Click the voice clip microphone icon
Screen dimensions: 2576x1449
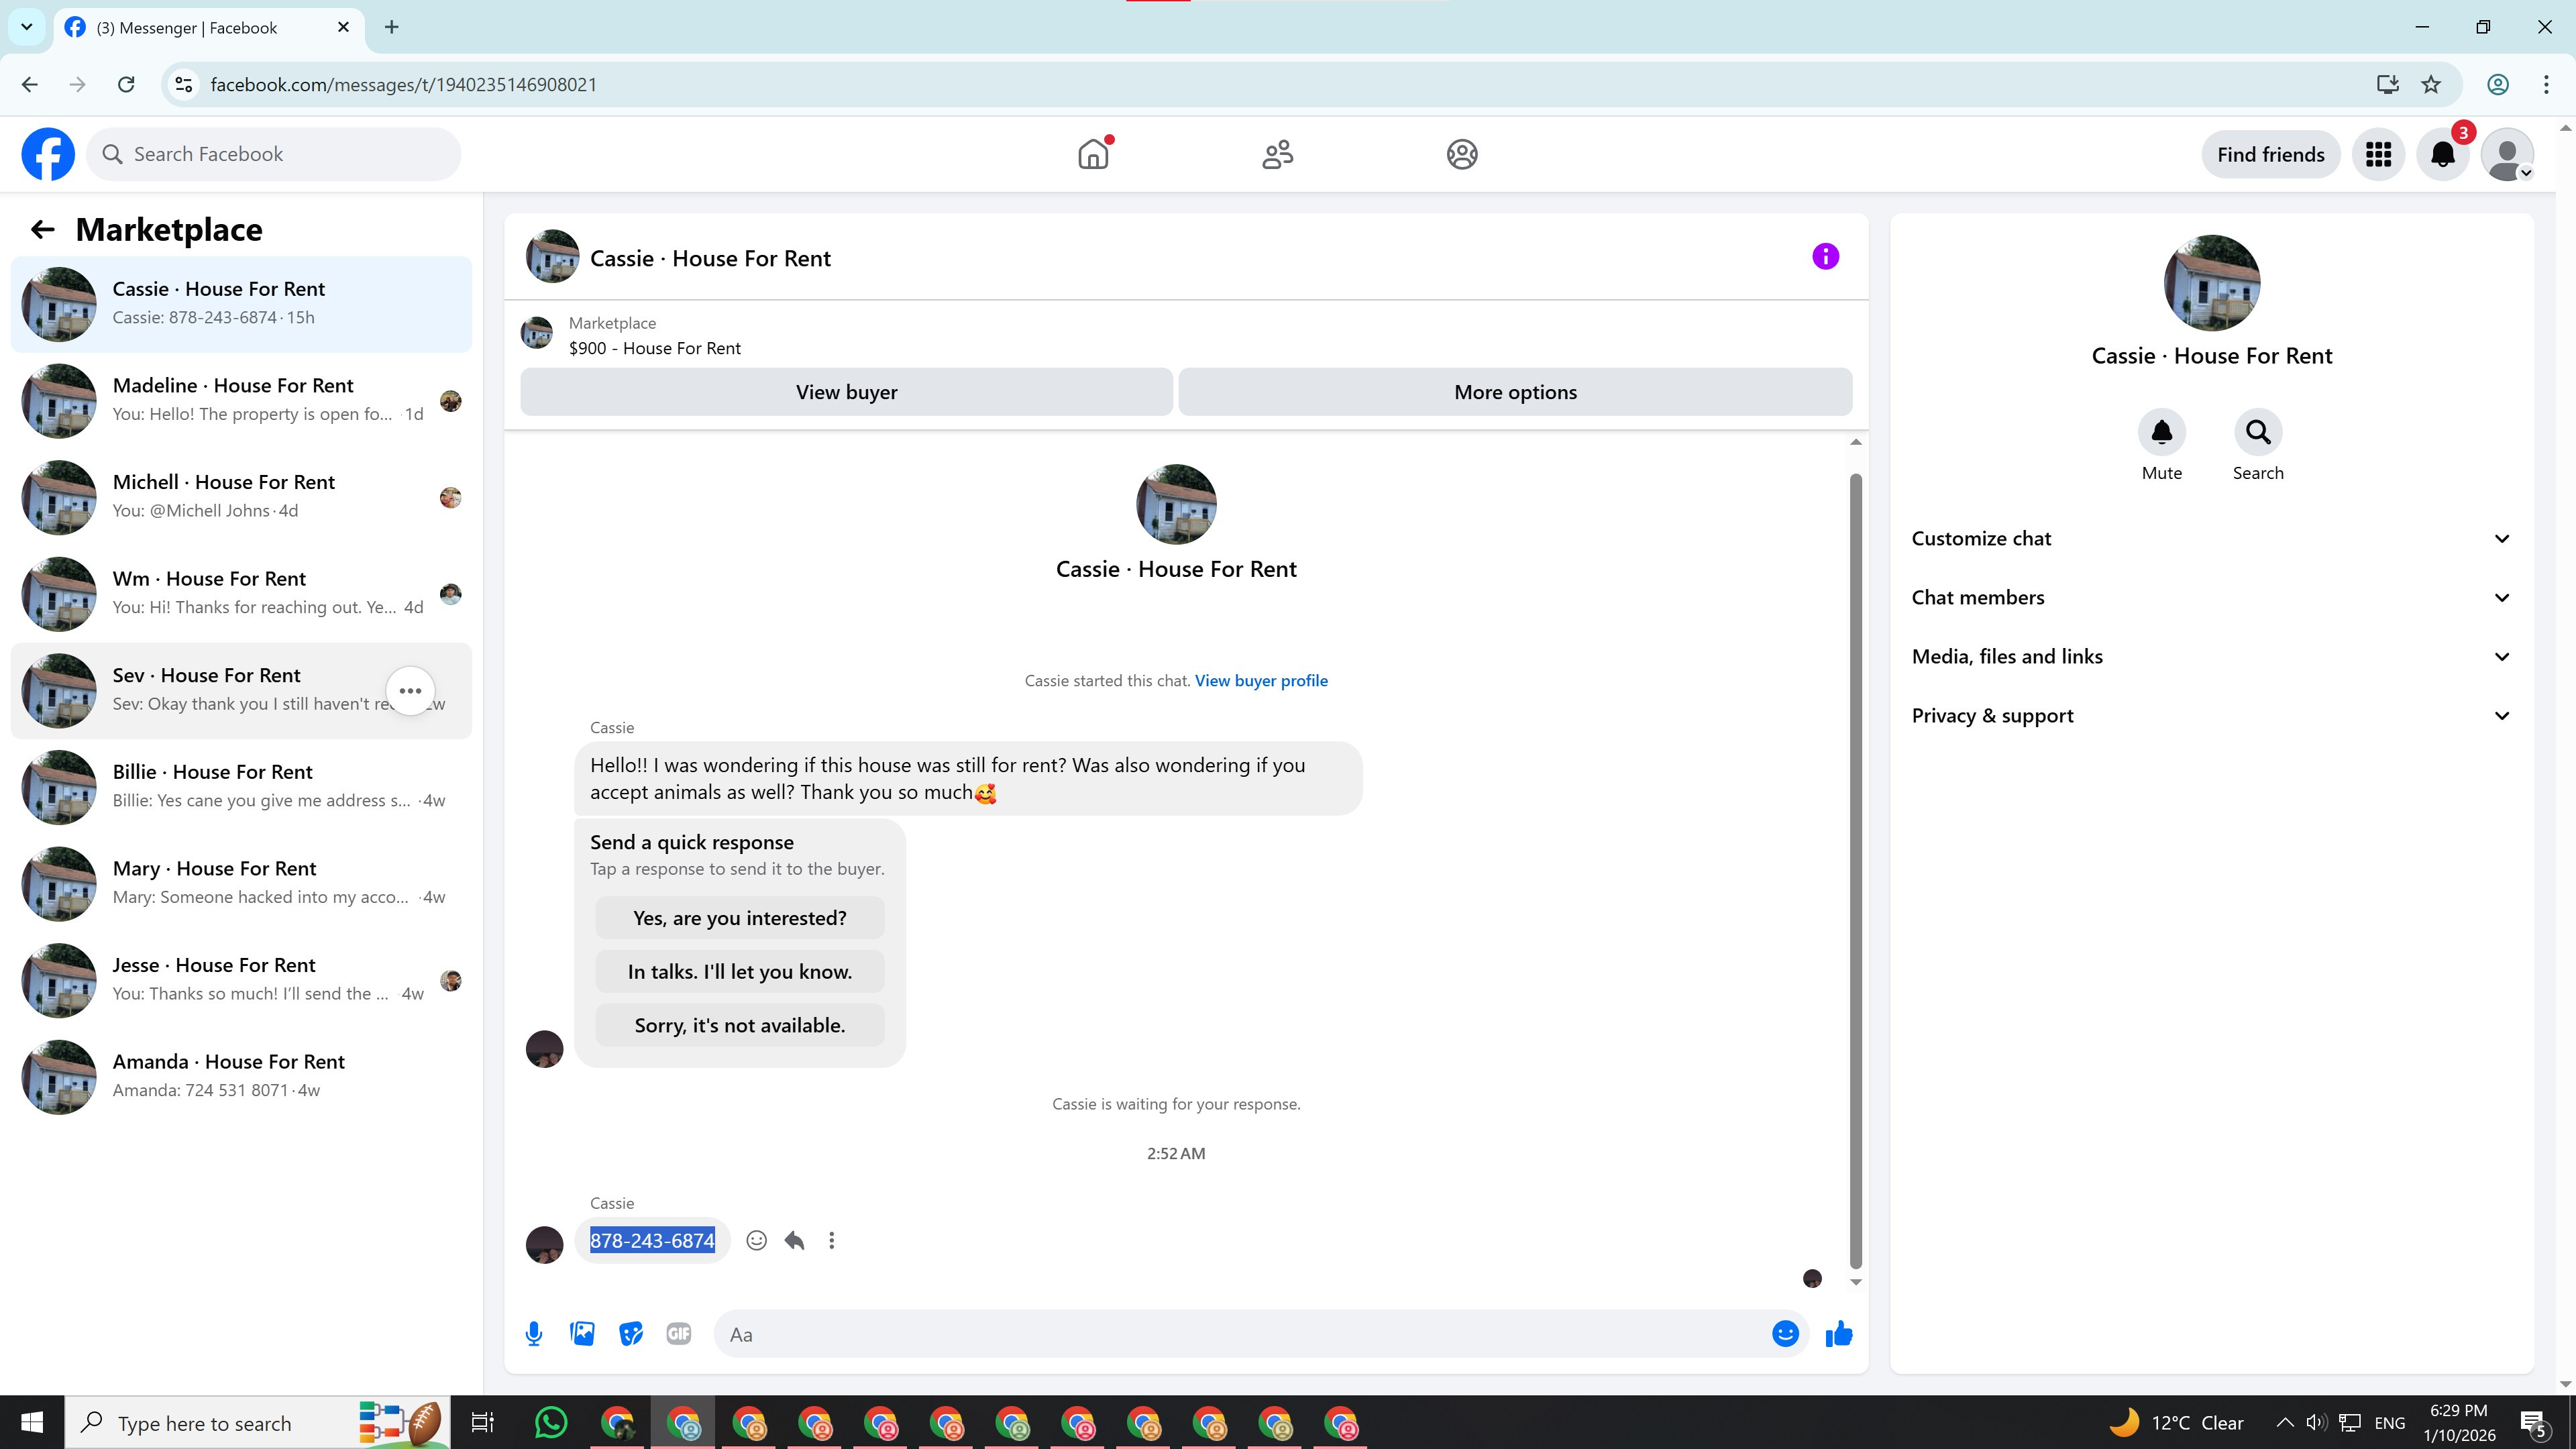point(534,1333)
